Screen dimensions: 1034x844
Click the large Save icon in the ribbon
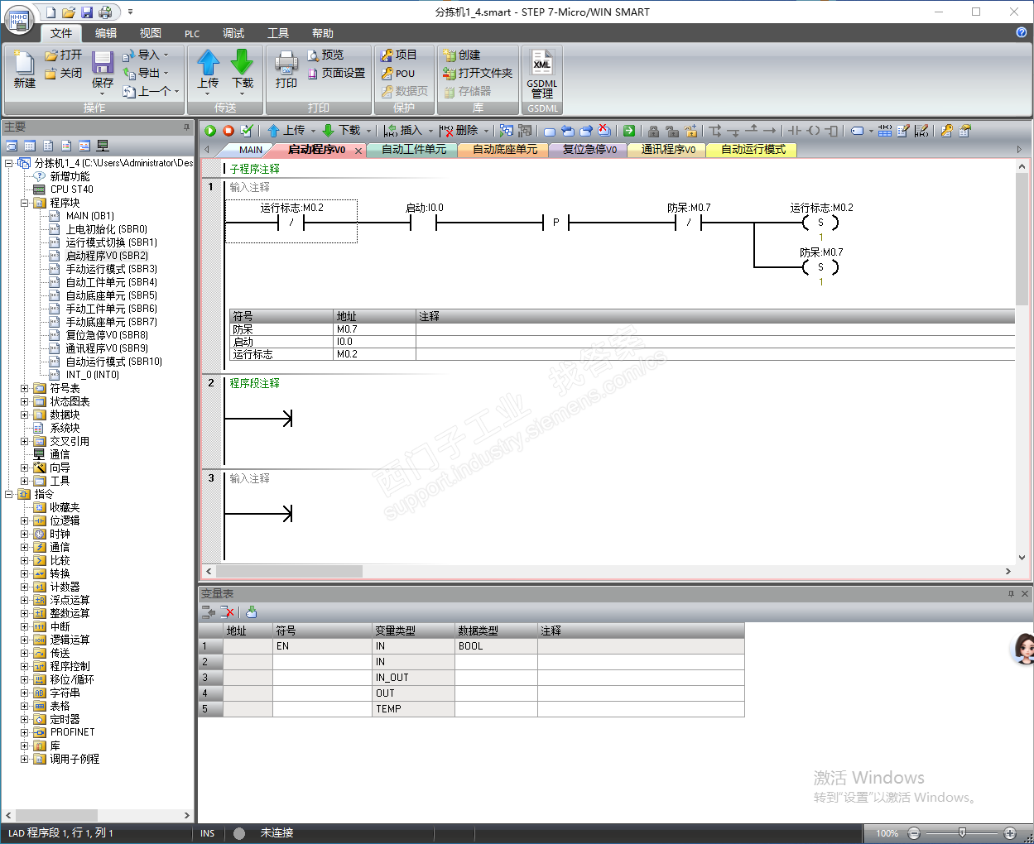(103, 64)
